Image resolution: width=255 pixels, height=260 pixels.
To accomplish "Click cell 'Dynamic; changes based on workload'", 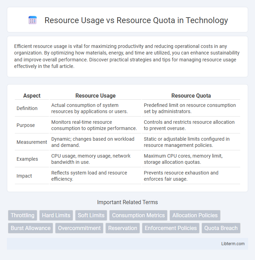I will [x=95, y=142].
